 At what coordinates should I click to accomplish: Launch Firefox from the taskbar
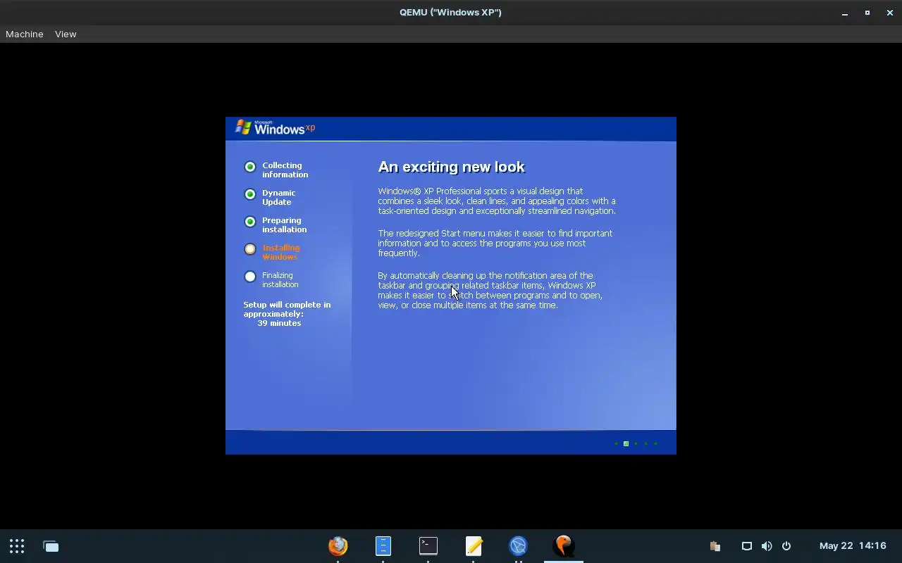[338, 545]
